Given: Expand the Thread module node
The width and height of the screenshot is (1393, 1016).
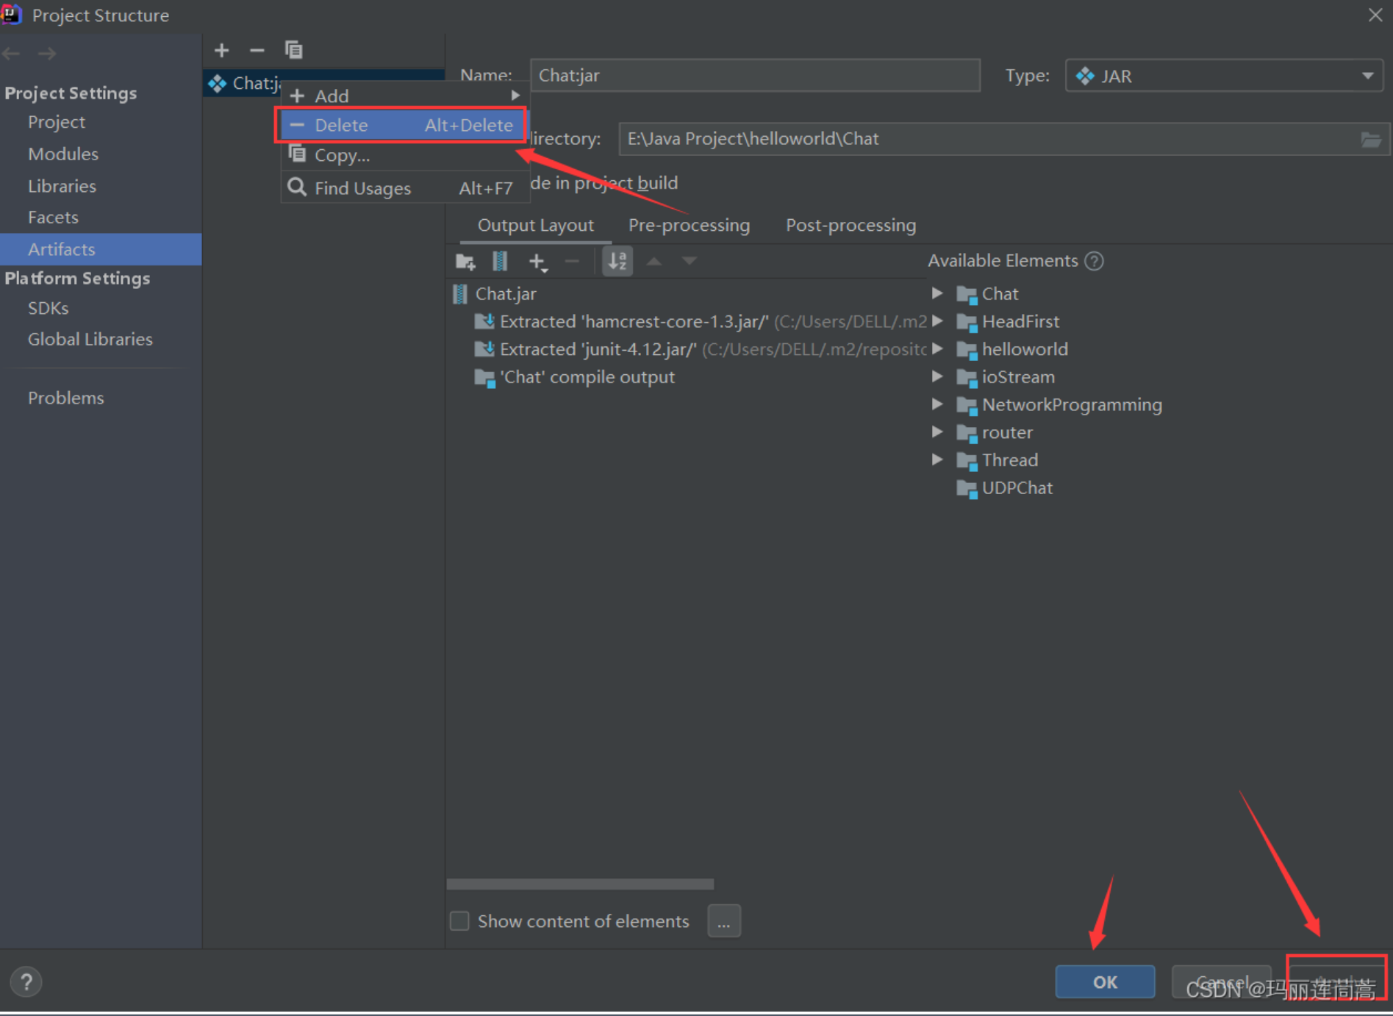Looking at the screenshot, I should (937, 459).
